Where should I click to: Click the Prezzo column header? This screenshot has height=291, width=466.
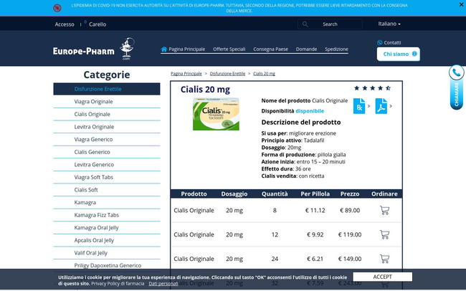[350, 194]
